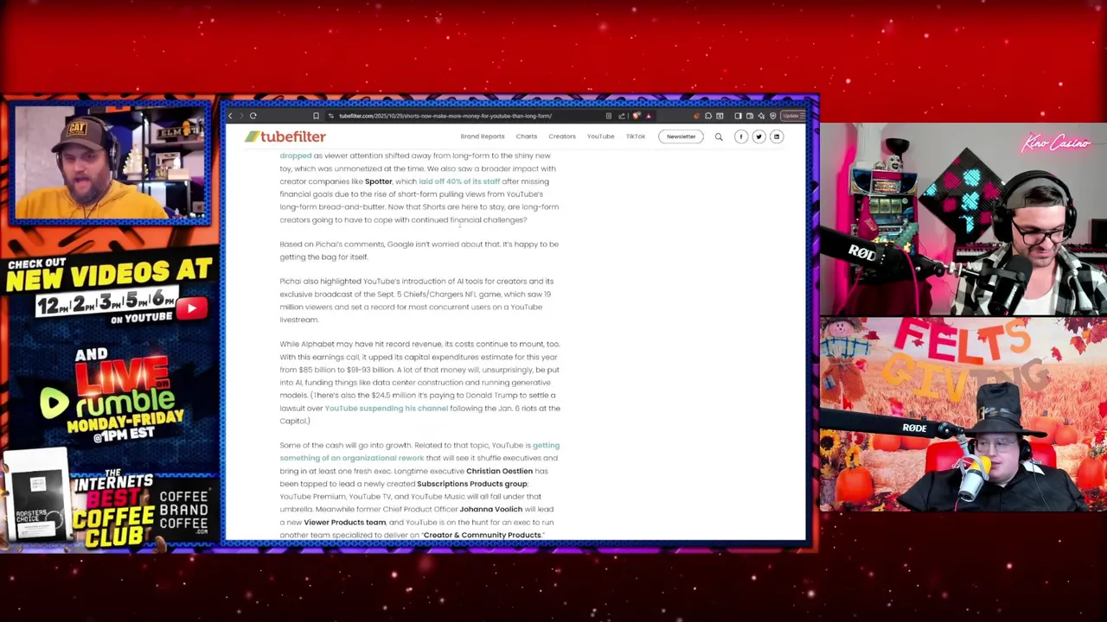The image size is (1107, 622).
Task: Open 'getting something of an organizational rework' link
Action: pyautogui.click(x=419, y=451)
